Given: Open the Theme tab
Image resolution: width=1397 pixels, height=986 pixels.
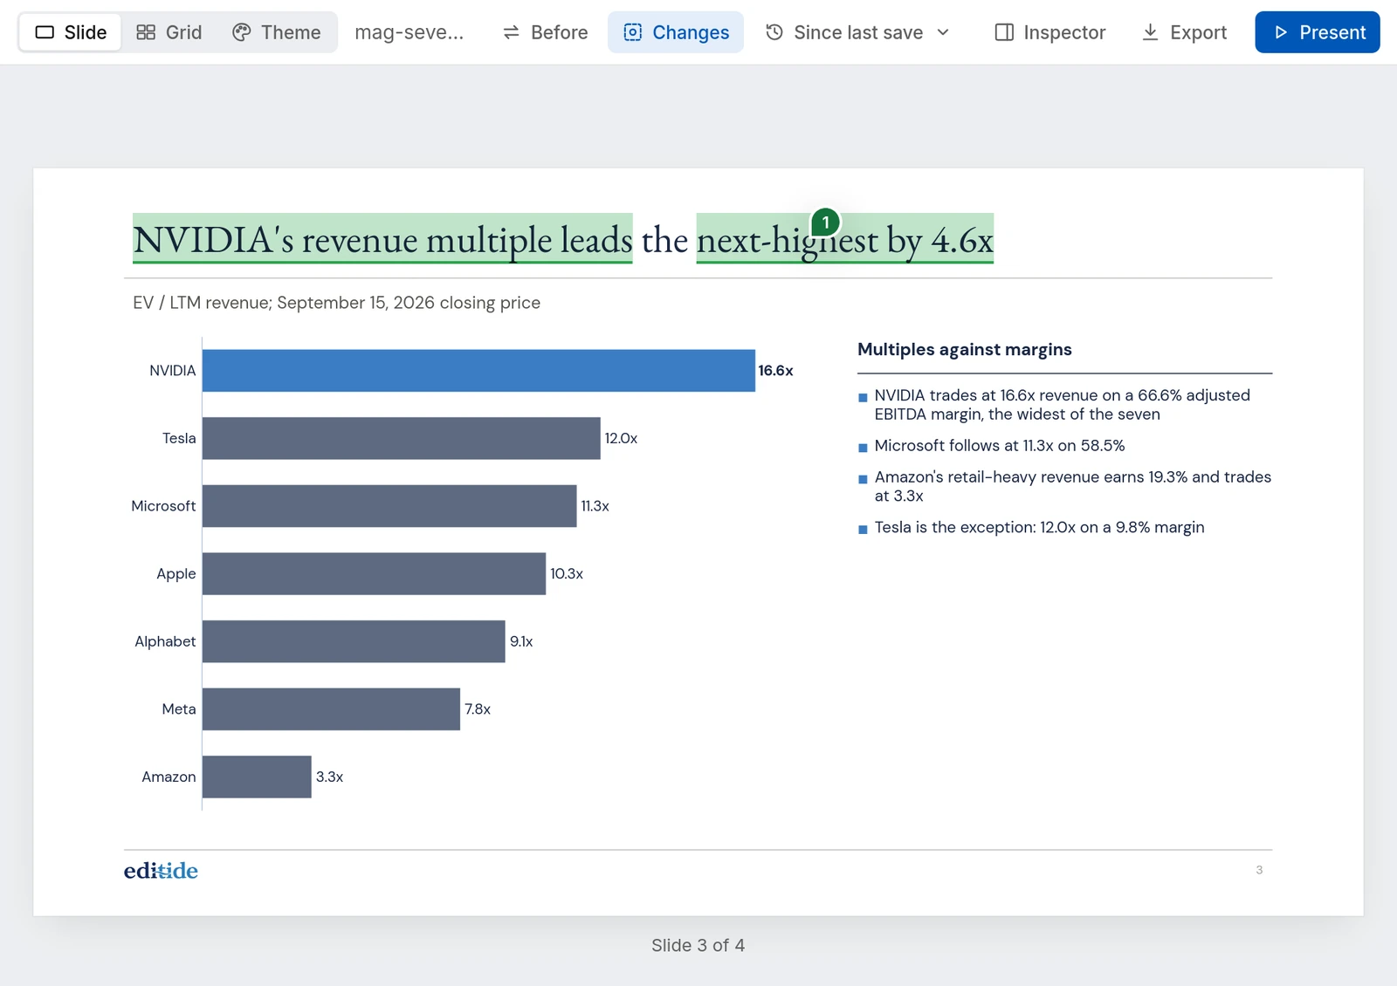Looking at the screenshot, I should tap(277, 32).
